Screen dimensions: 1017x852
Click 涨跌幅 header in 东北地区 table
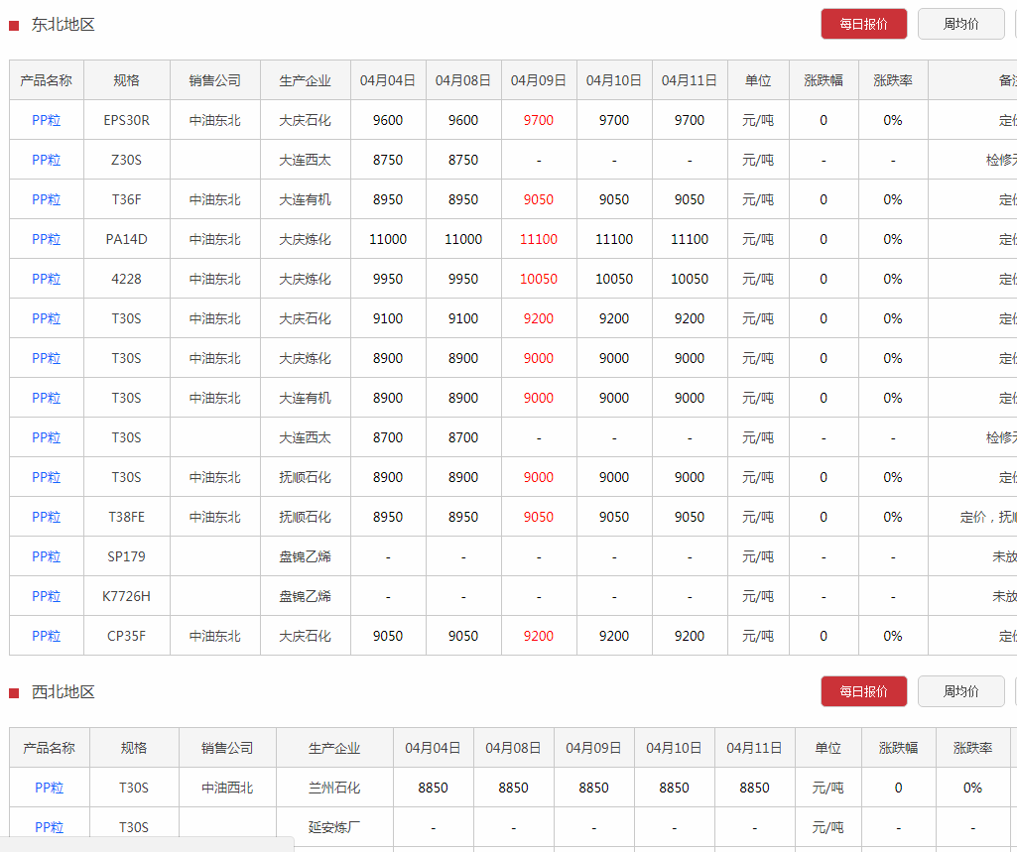[x=824, y=80]
